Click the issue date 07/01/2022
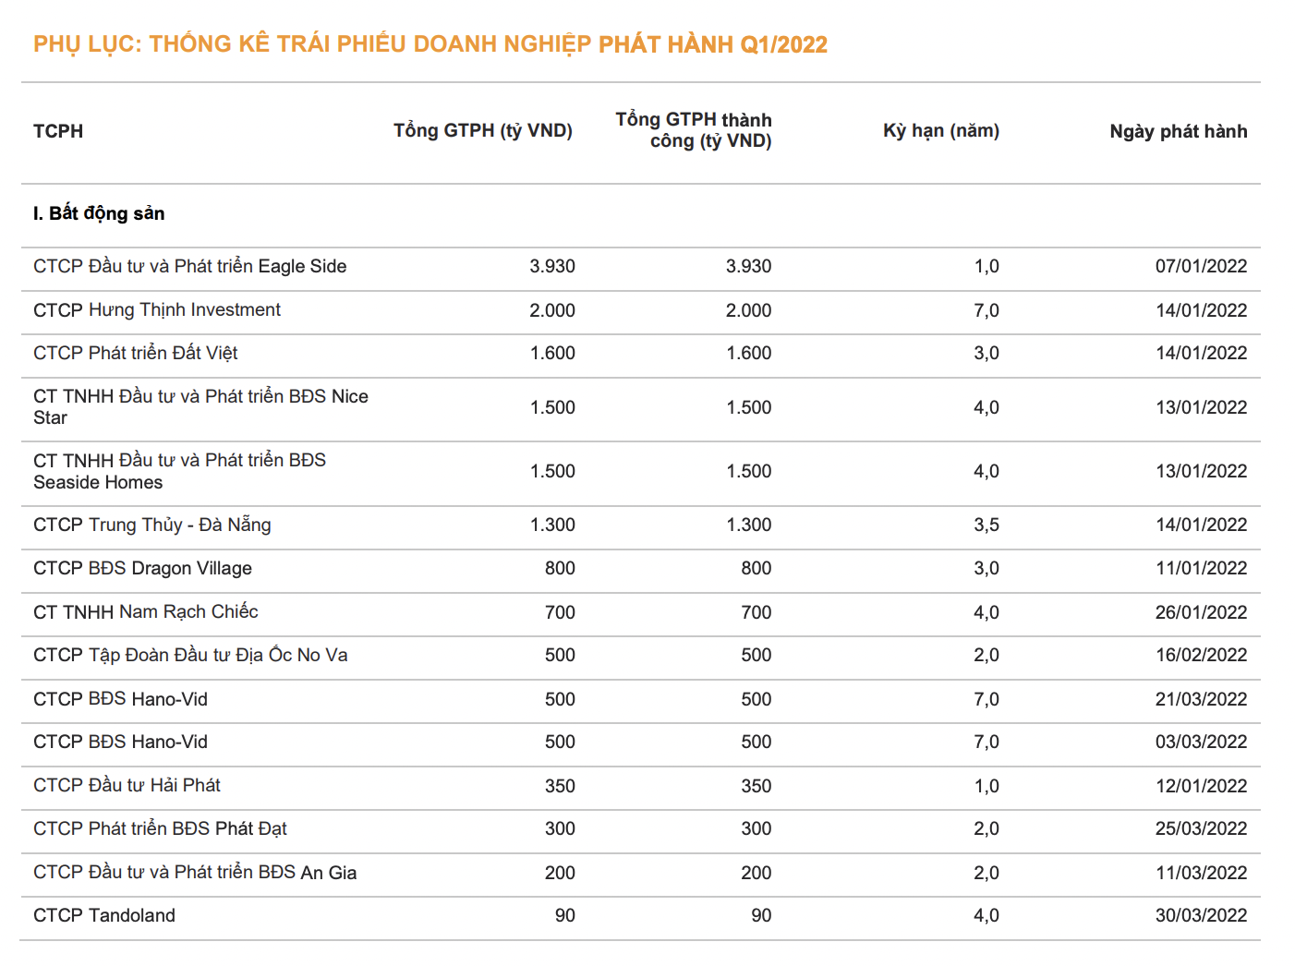 click(x=1201, y=266)
